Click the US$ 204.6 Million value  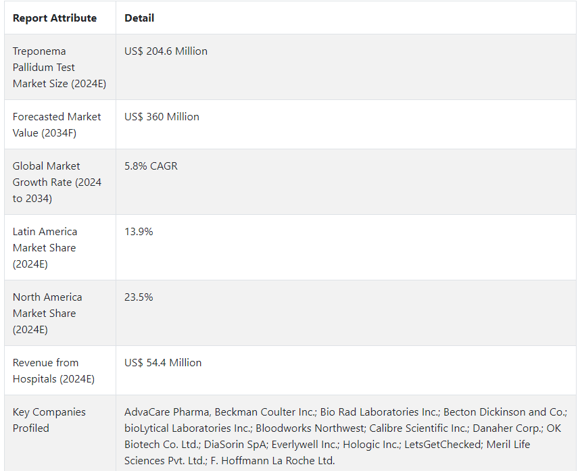166,51
